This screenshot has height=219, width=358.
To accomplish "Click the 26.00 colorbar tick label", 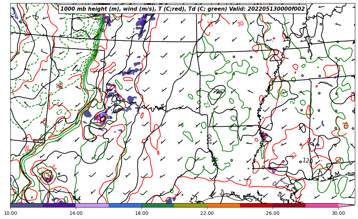I will [273, 213].
